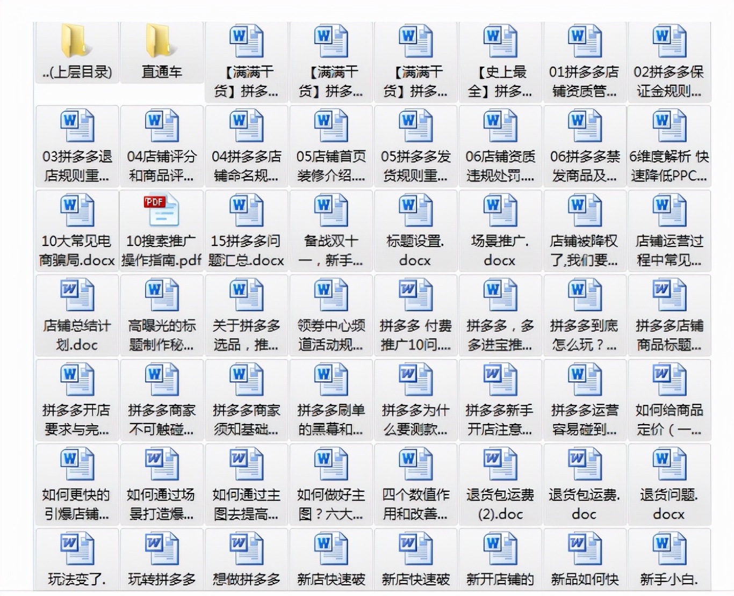Viewport: 734px width, 596px height.
Task: Select file label 新开店铺的
Action: 500,579
